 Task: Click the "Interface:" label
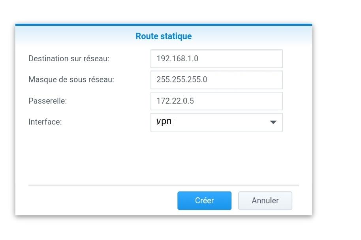coord(45,122)
